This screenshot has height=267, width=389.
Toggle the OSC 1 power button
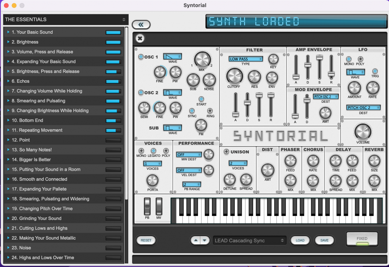pos(141,57)
